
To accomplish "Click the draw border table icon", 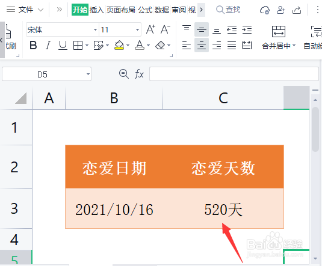I will [x=98, y=45].
